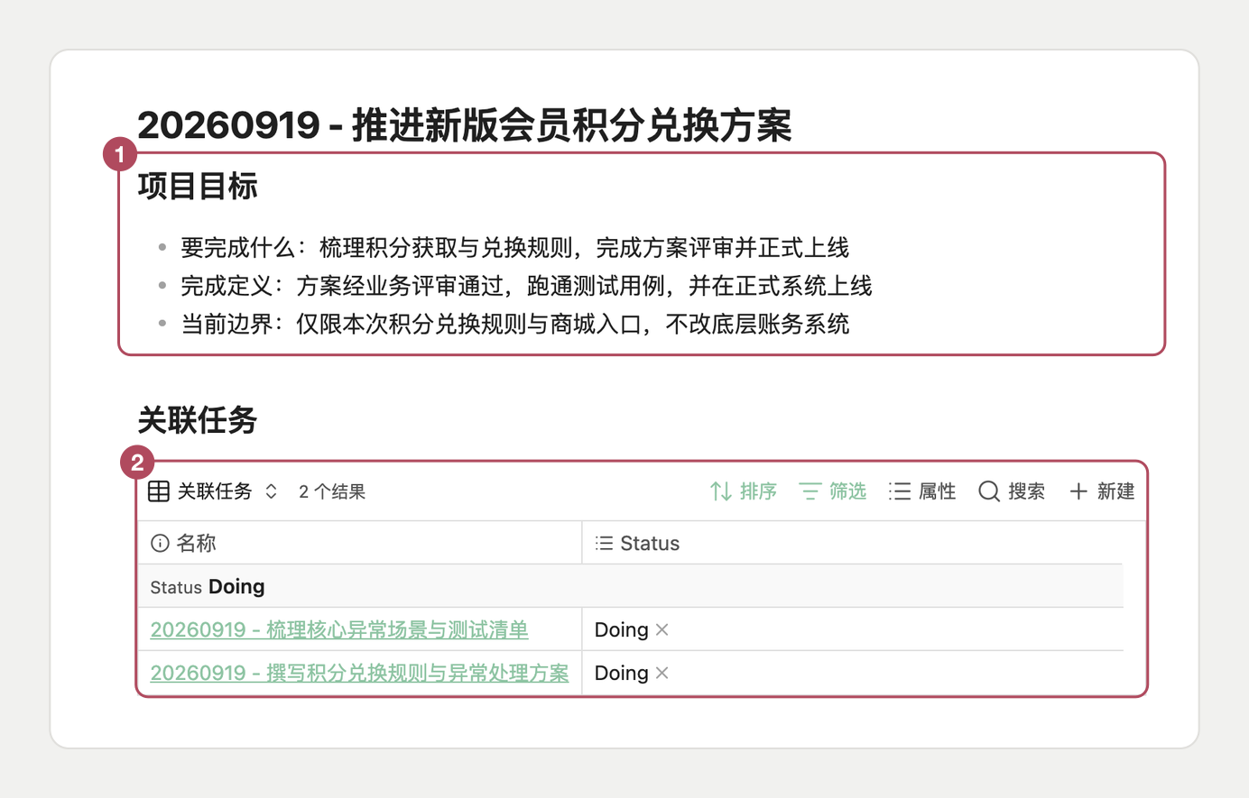Open the 20260919 - 撰写积分兑换规则与异常处理方案 link
The image size is (1249, 798).
point(360,673)
